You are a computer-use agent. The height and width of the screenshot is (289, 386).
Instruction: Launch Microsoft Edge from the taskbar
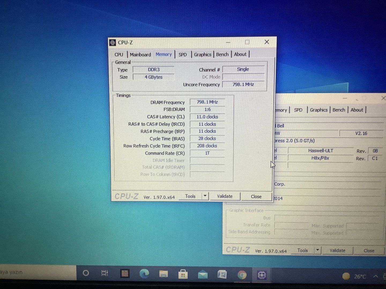[144, 274]
